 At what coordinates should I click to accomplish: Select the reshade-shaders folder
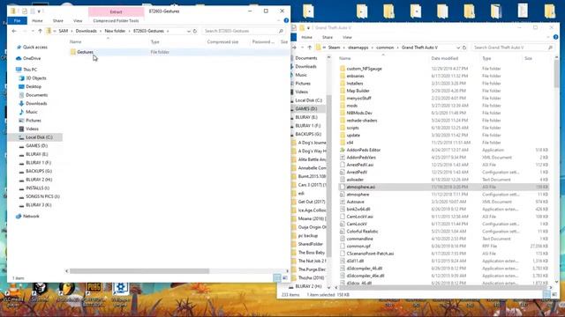click(x=362, y=121)
